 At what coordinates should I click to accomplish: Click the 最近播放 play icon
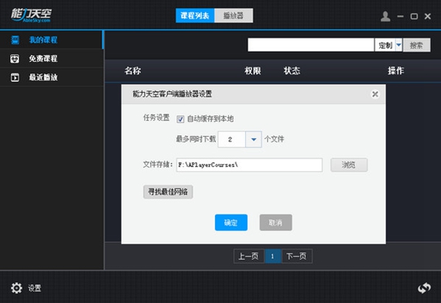(15, 77)
